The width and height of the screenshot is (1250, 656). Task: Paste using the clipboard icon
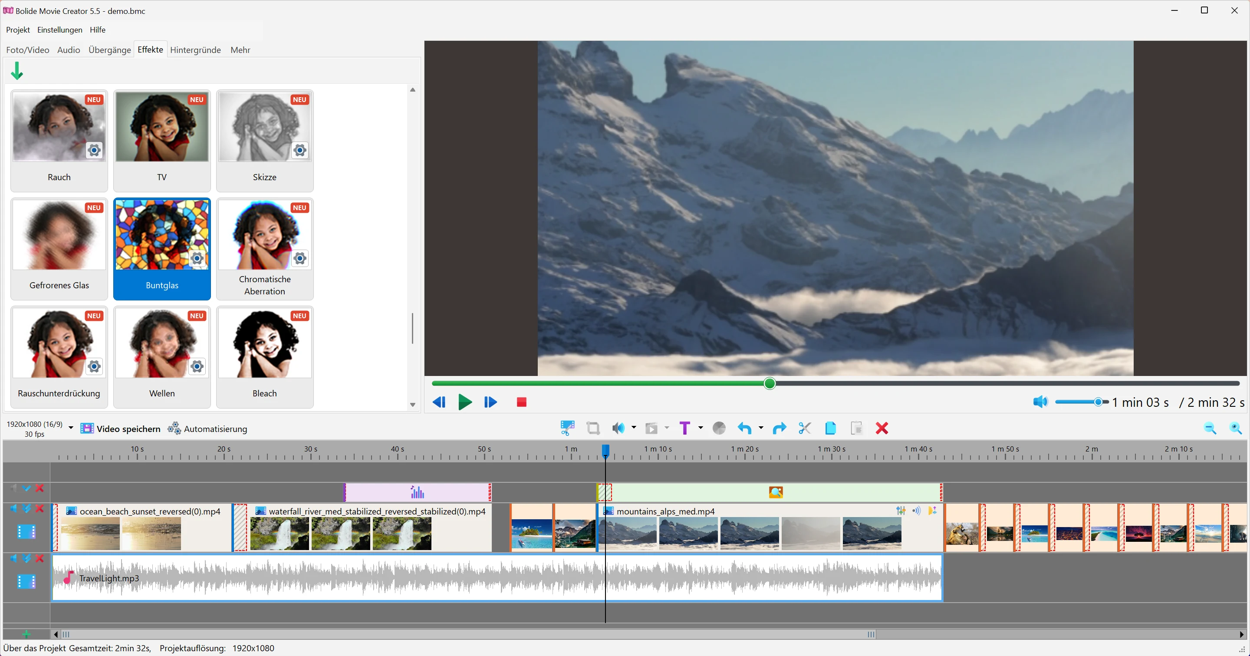click(x=856, y=428)
